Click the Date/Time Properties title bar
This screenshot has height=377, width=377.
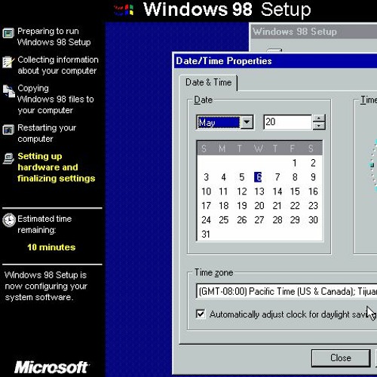coord(275,61)
